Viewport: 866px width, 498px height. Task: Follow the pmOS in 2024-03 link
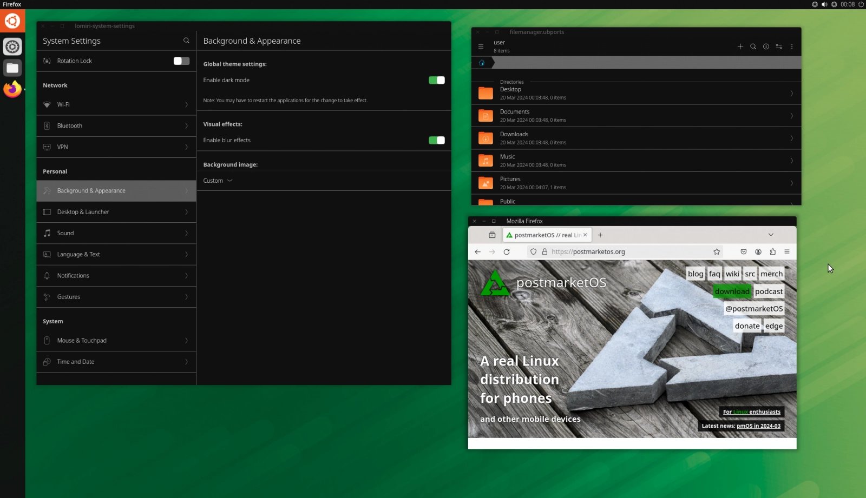(x=758, y=426)
